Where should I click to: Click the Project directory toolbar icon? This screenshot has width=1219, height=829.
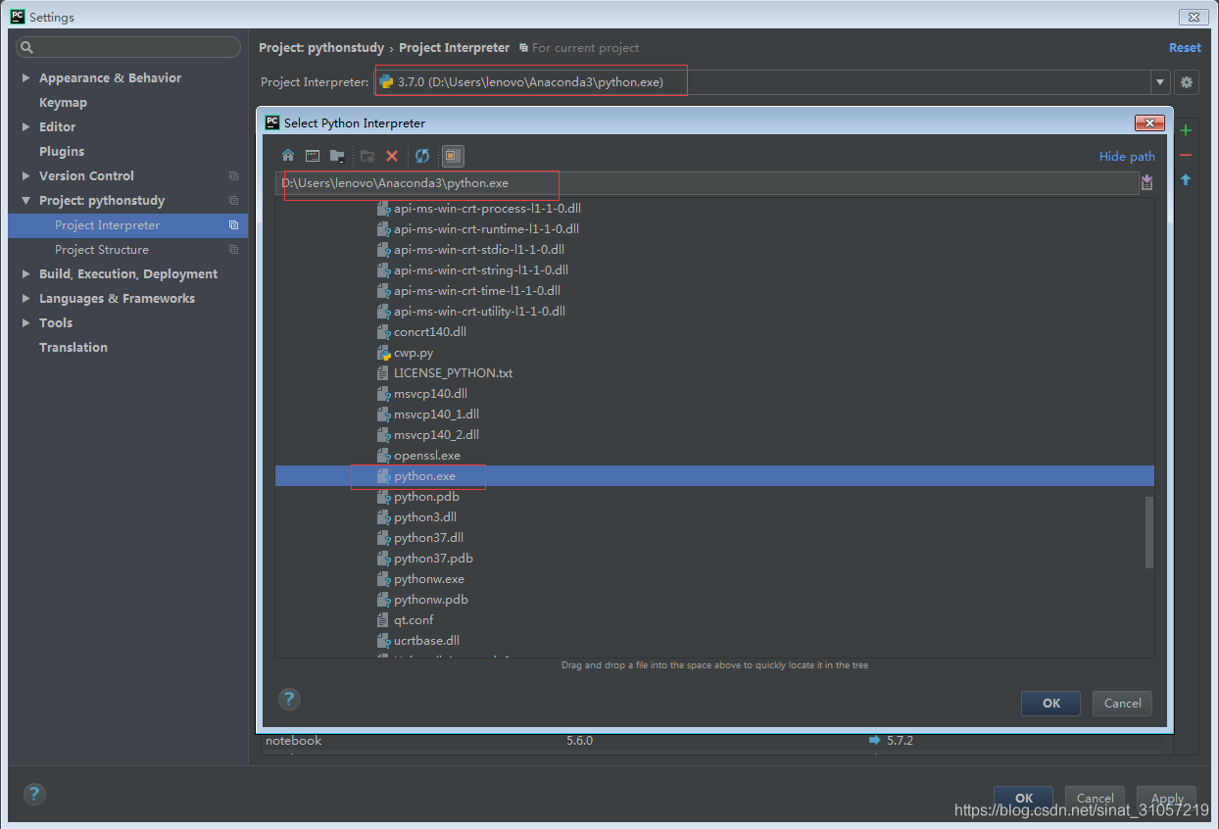tap(337, 156)
